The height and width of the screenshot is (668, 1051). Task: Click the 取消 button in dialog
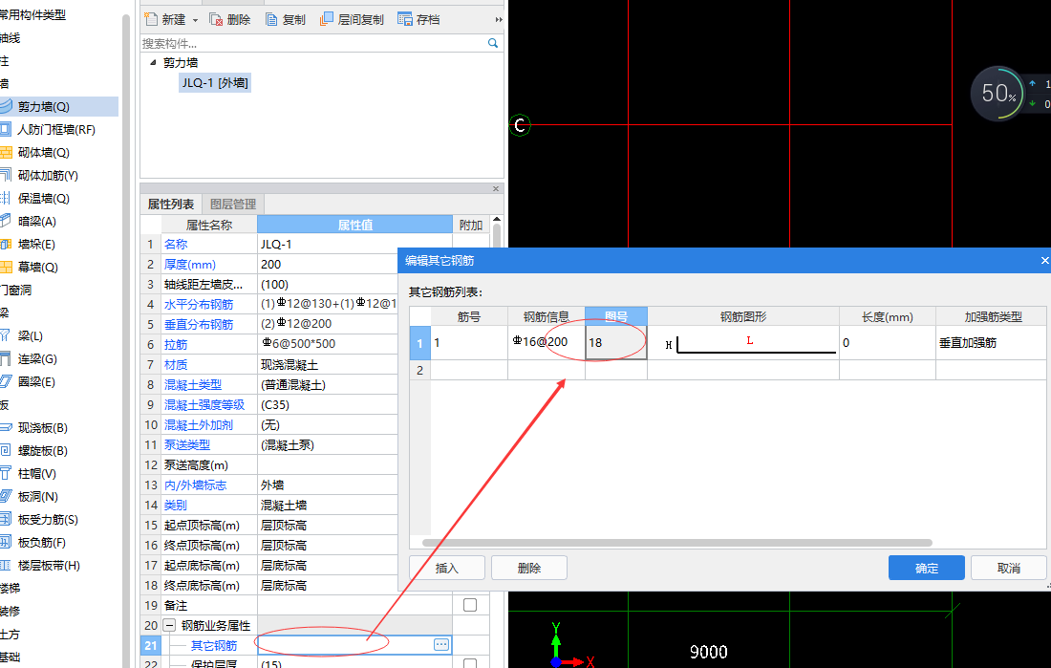tap(1009, 568)
